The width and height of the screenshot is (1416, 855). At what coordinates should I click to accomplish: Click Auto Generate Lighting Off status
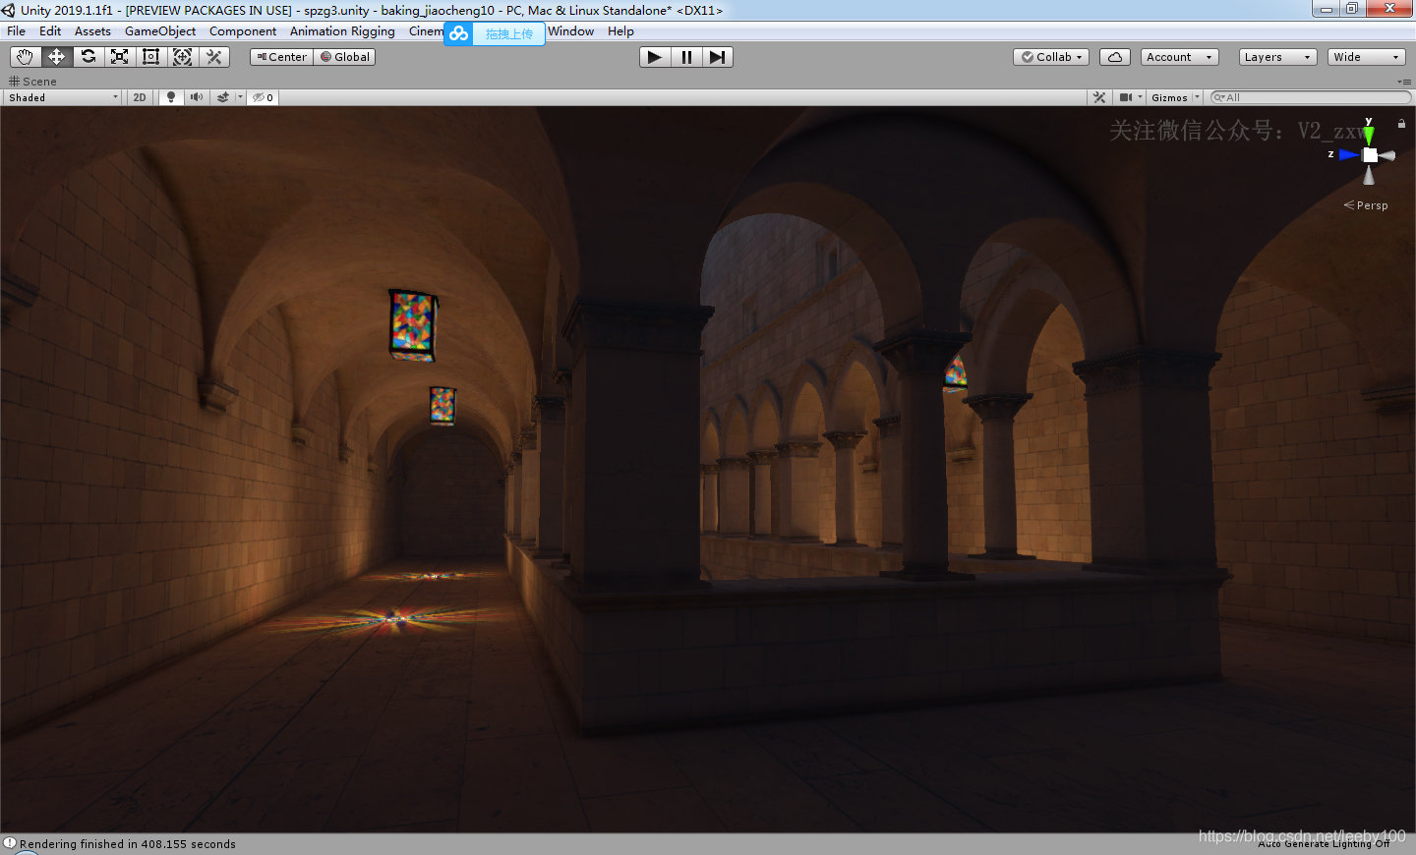pyautogui.click(x=1324, y=844)
